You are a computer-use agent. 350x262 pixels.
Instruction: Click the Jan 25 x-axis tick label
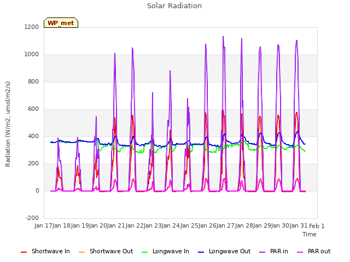(189, 225)
